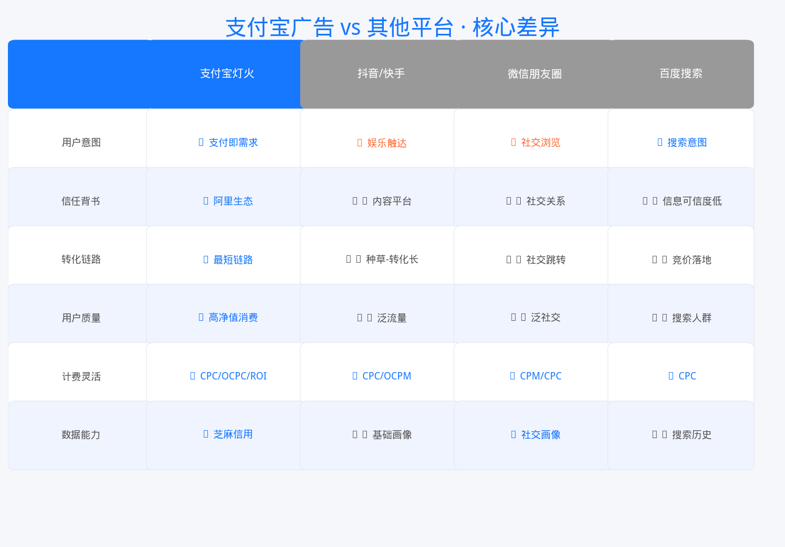
Task: Click the 用户意图 row label
Action: pyautogui.click(x=81, y=143)
